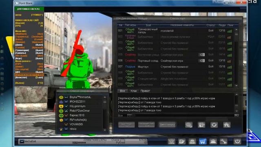261x147 pixels.
Task: Click the power exit icon
Action: (x=237, y=141)
